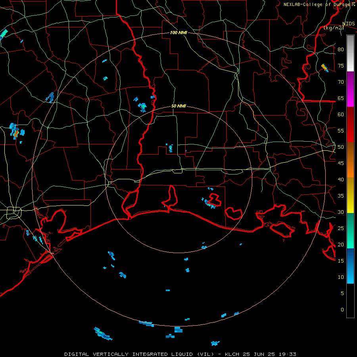Viewport: 357px width, 357px height.
Task: Click the 70 value on the color scale
Action: coord(341,82)
